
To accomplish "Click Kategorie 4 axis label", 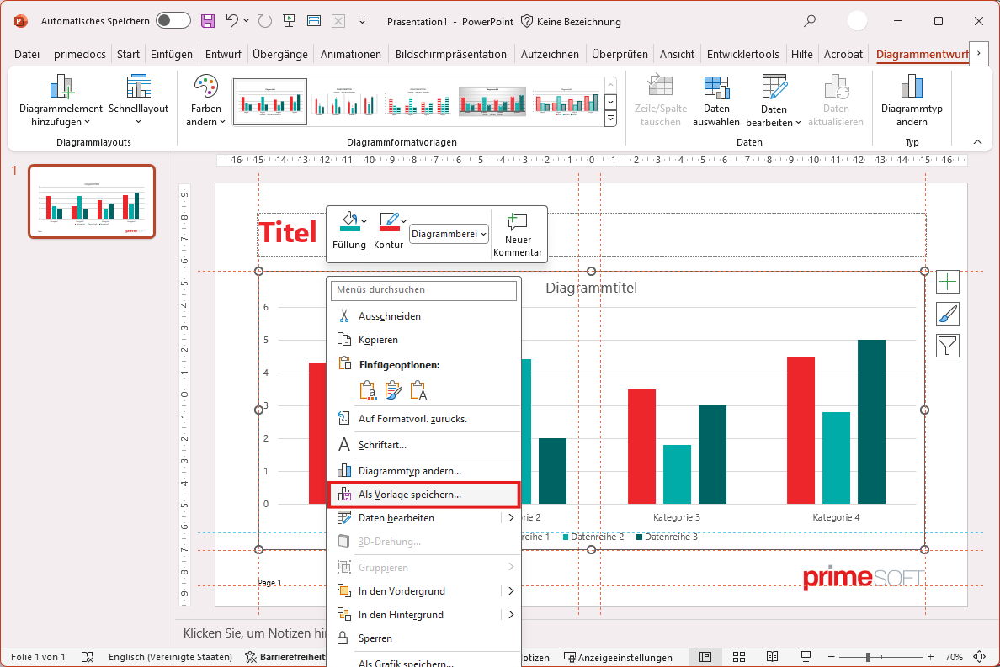I will (x=836, y=517).
